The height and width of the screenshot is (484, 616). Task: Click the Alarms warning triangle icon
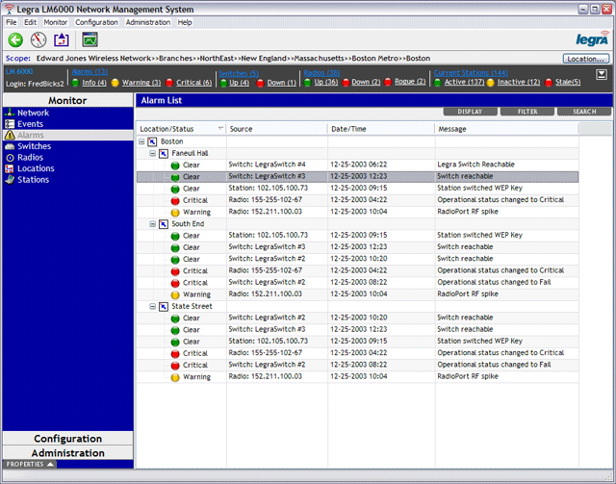pos(10,135)
